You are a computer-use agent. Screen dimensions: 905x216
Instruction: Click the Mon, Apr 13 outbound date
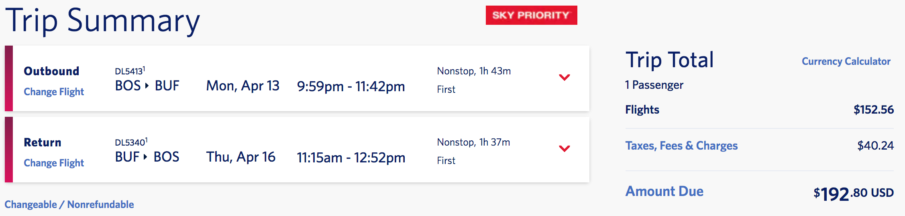tap(243, 86)
